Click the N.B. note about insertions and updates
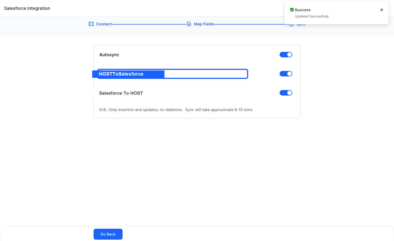The width and height of the screenshot is (394, 241). (x=176, y=110)
